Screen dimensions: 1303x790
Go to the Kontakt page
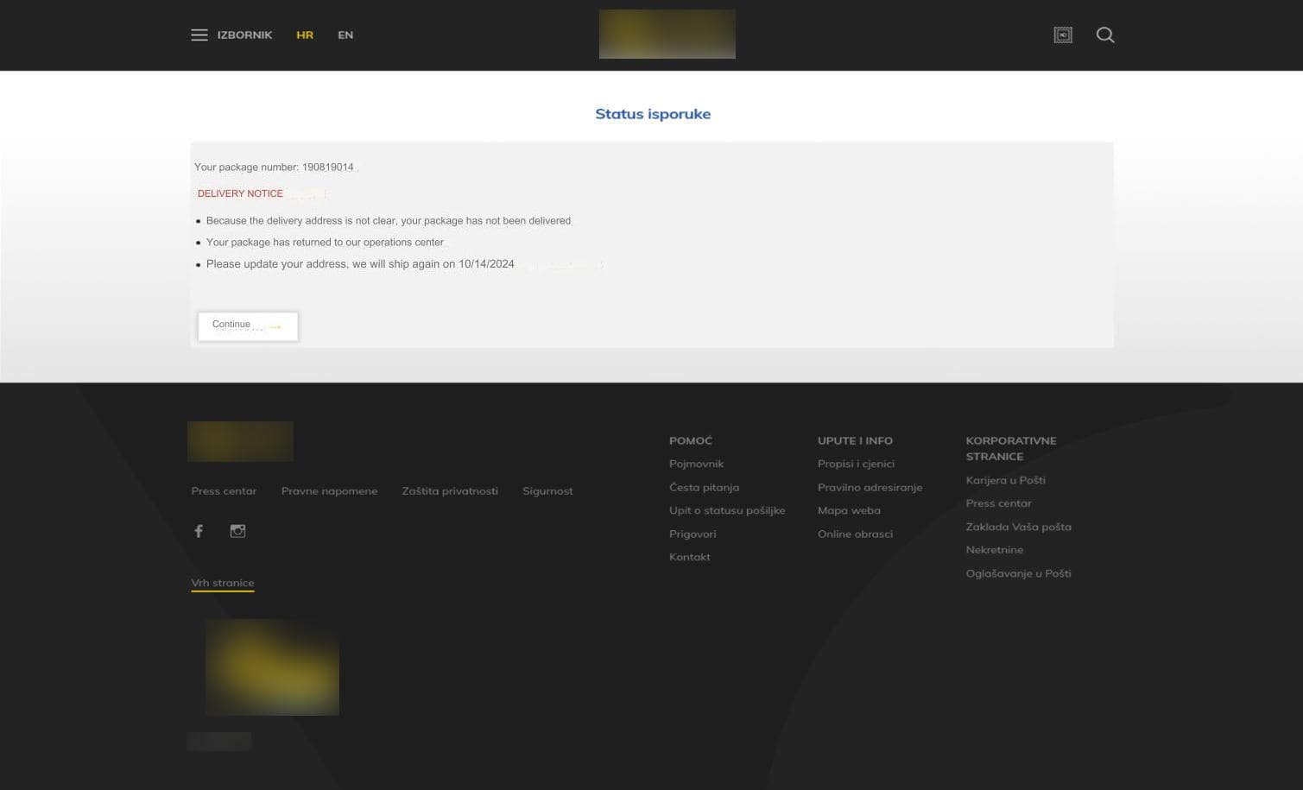tap(689, 557)
